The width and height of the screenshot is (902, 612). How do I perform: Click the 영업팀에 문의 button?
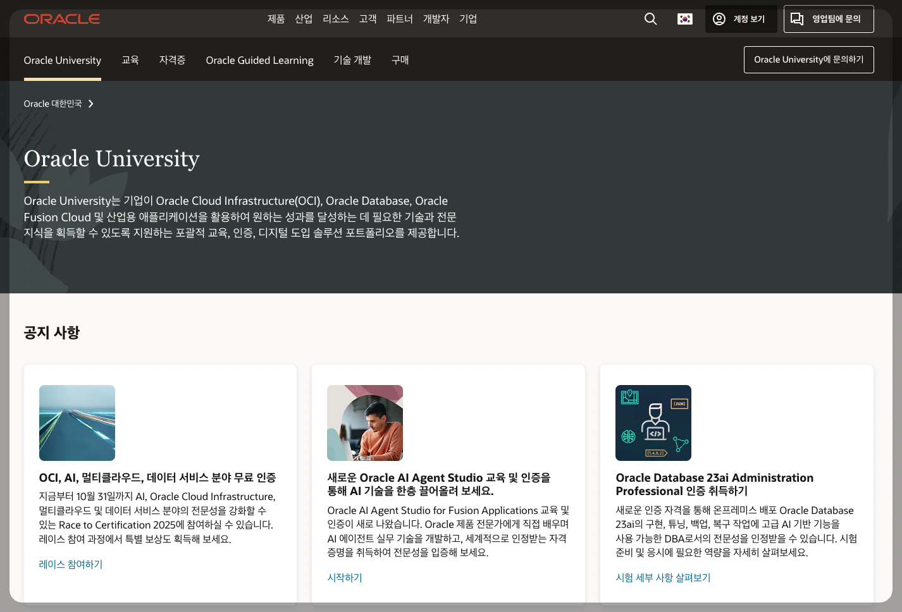[829, 19]
